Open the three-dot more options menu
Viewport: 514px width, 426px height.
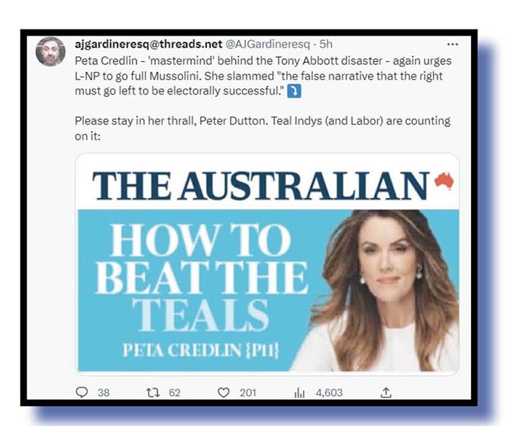pos(452,45)
